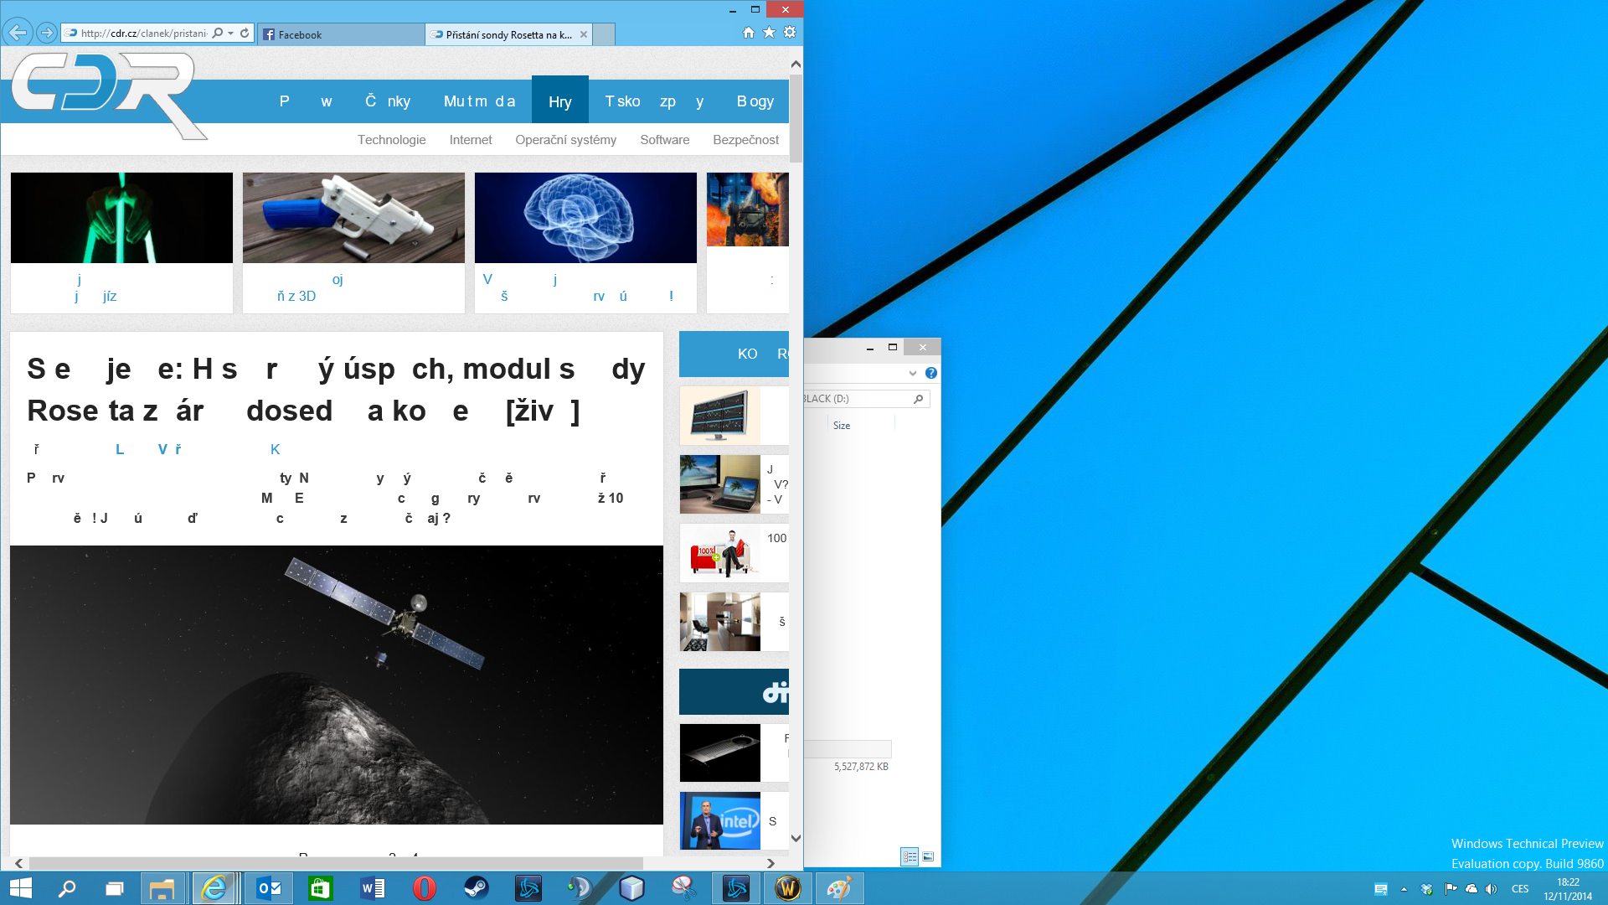Open Opera browser from the taskbar
1608x905 pixels.
(425, 888)
